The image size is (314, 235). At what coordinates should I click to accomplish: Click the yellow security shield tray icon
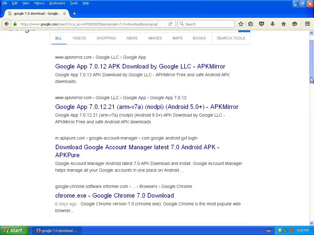point(280,230)
